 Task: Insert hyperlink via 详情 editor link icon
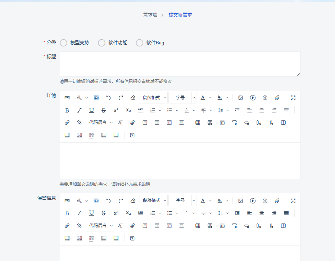[x=67, y=123]
